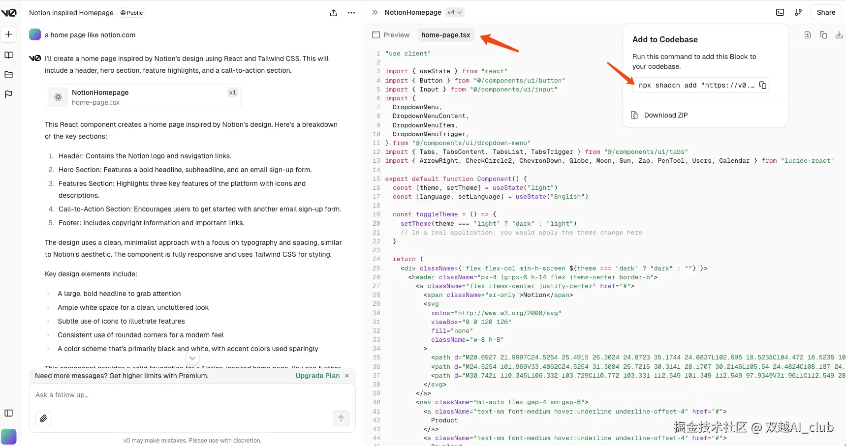Screen dimensions: 846x446
Task: Click the 'Add to Codebase' heading
Action: pos(665,39)
